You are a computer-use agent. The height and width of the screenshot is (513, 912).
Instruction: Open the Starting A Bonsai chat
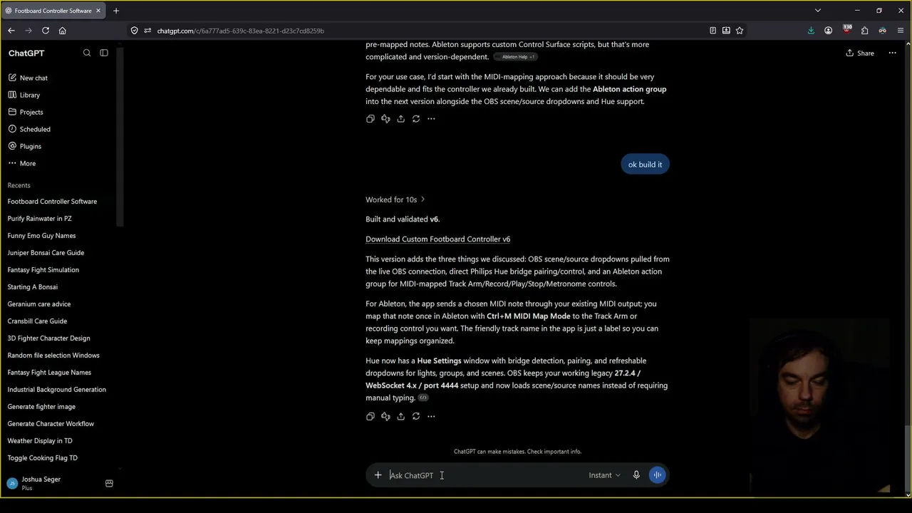[x=33, y=287]
